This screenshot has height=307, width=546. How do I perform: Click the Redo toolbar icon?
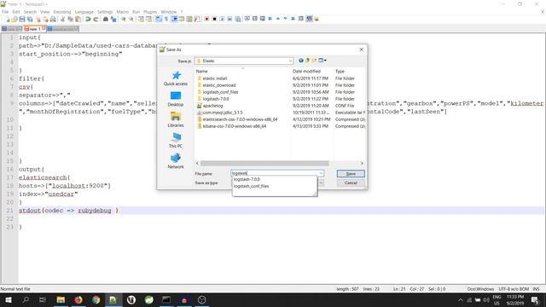click(96, 19)
